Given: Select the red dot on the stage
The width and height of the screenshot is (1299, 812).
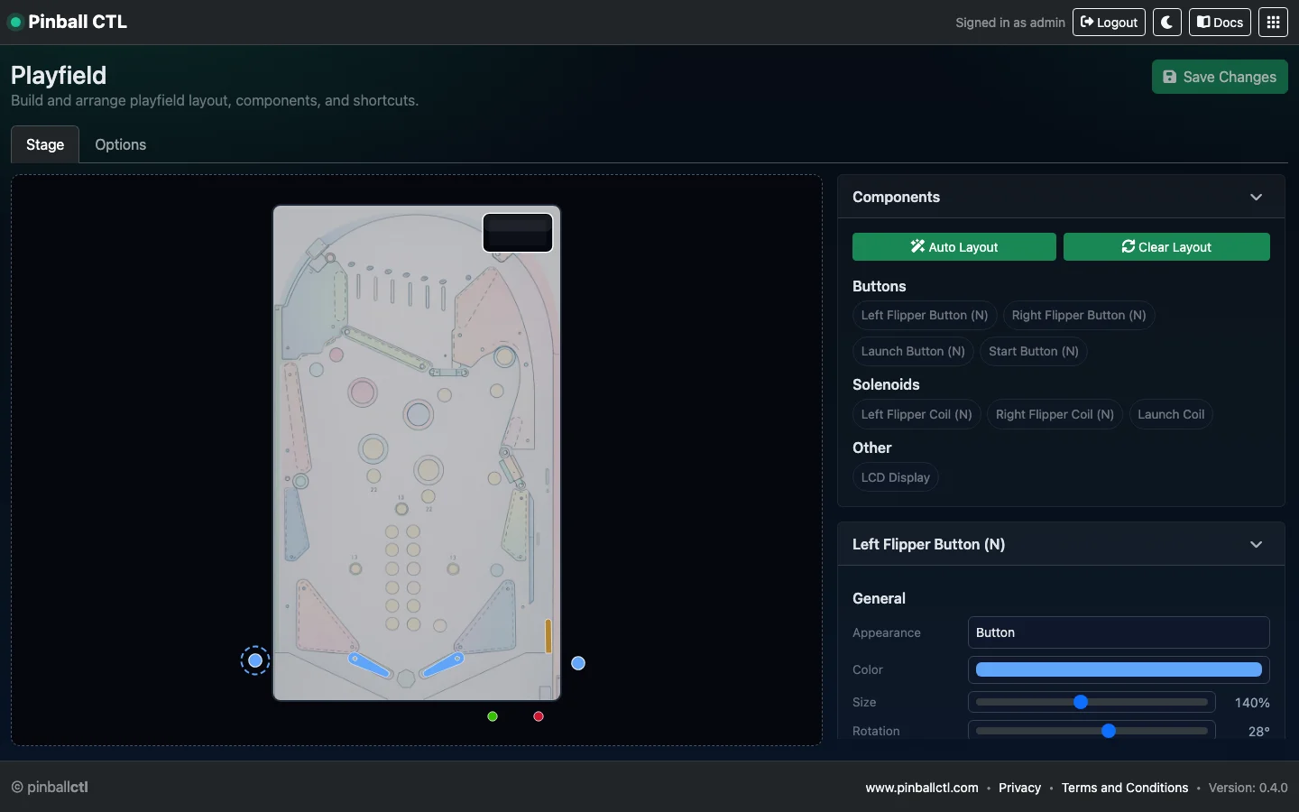Looking at the screenshot, I should click(x=539, y=716).
